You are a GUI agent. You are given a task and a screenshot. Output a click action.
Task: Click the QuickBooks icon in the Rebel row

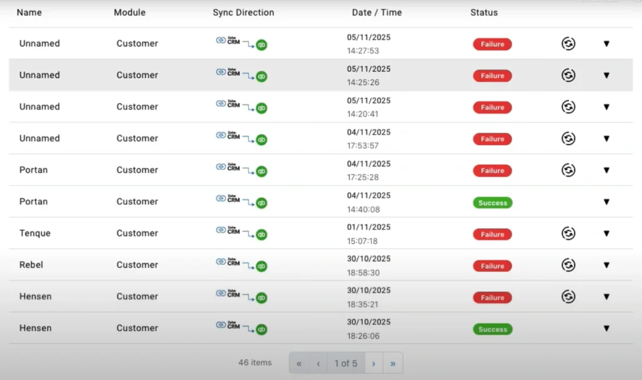pos(261,267)
